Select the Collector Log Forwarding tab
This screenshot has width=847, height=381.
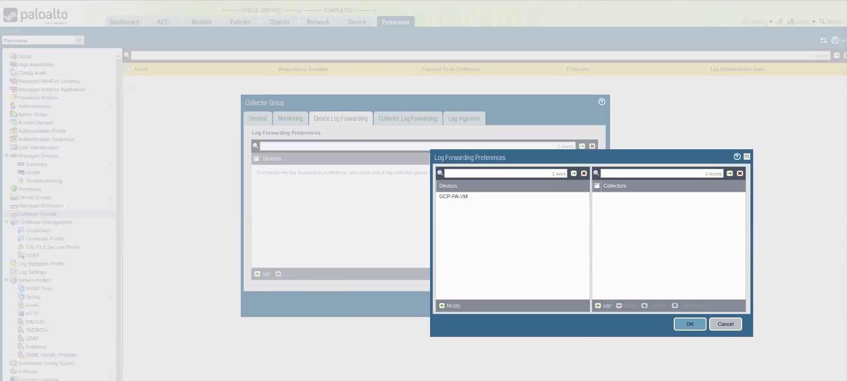pos(408,119)
